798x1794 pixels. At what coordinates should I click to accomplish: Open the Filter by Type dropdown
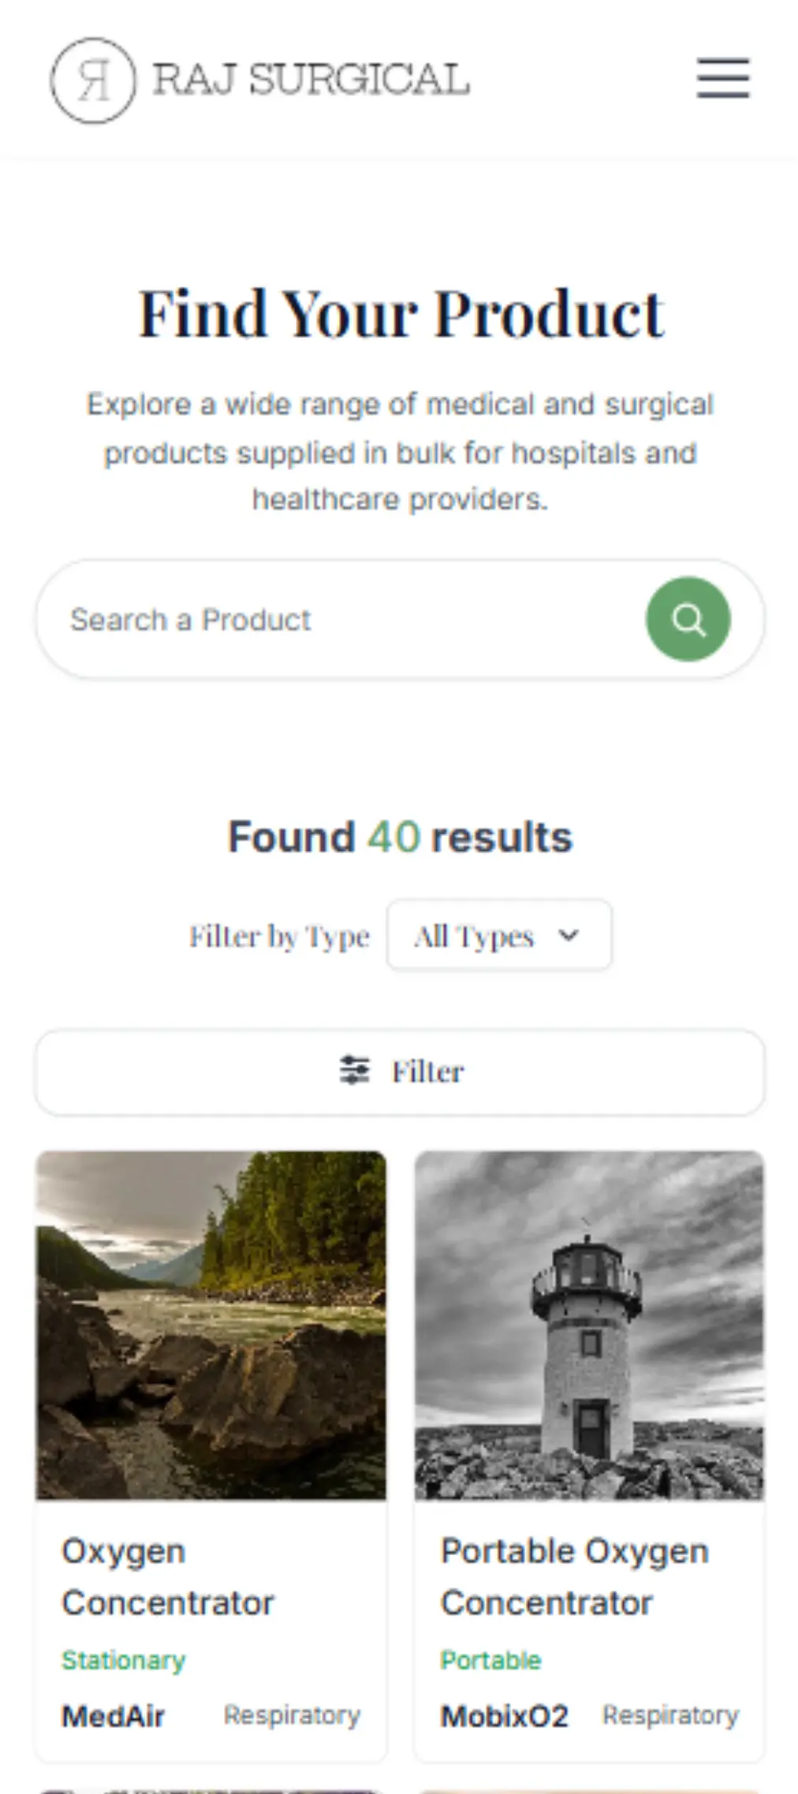tap(498, 936)
